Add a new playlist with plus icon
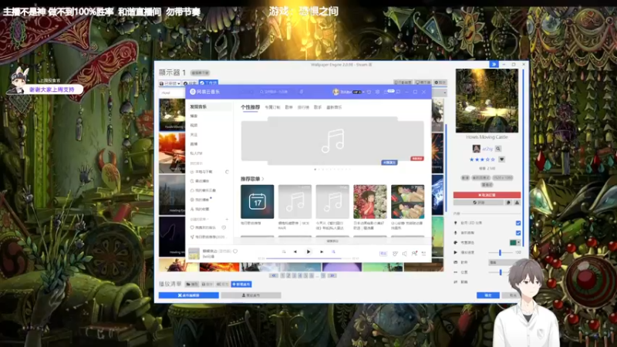Image resolution: width=617 pixels, height=347 pixels. [x=227, y=219]
